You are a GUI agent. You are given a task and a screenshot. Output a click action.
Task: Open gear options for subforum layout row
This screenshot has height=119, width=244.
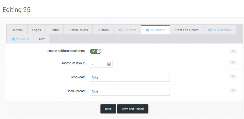click(x=233, y=62)
